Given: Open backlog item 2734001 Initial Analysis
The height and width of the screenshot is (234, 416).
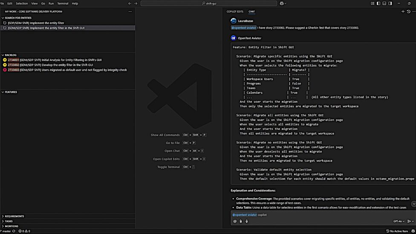Looking at the screenshot, I should (x=68, y=60).
